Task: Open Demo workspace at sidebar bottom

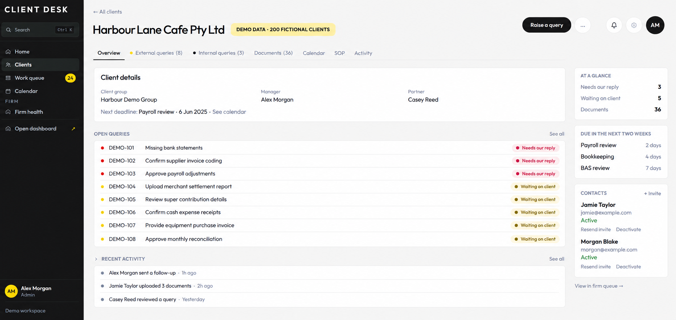Action: click(25, 311)
